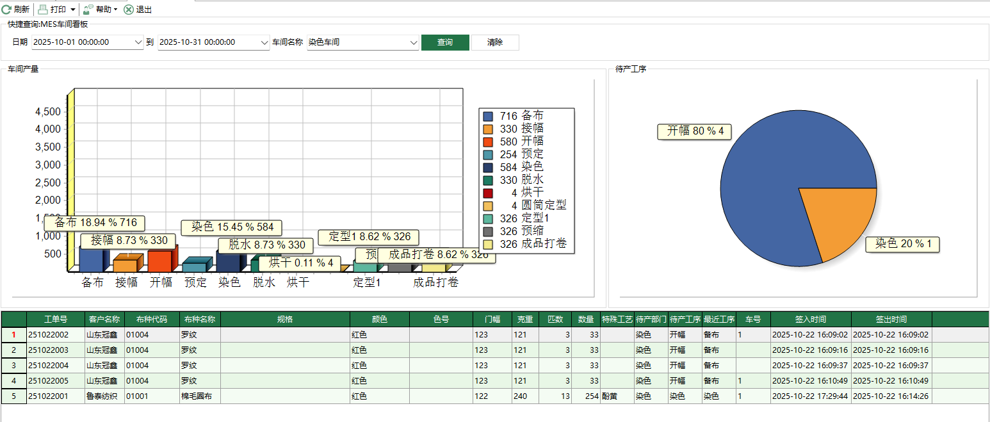Click the Print (打印) printer icon
990x422 pixels.
point(43,10)
